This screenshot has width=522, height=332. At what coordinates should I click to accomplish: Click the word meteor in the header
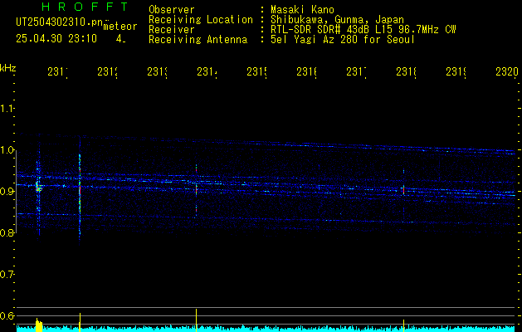120,26
